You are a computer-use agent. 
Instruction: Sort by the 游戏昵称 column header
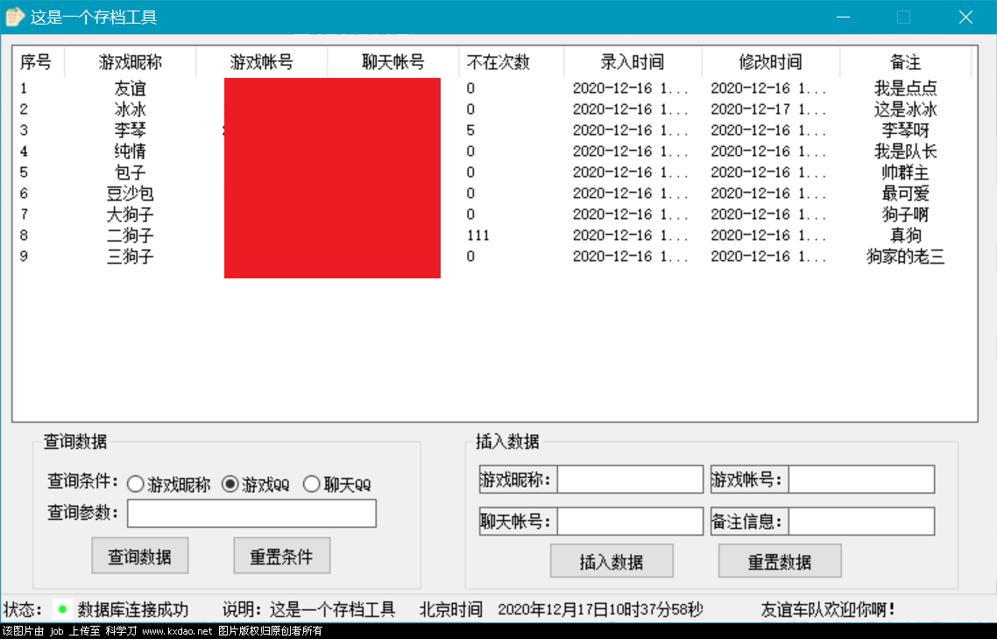pos(131,62)
